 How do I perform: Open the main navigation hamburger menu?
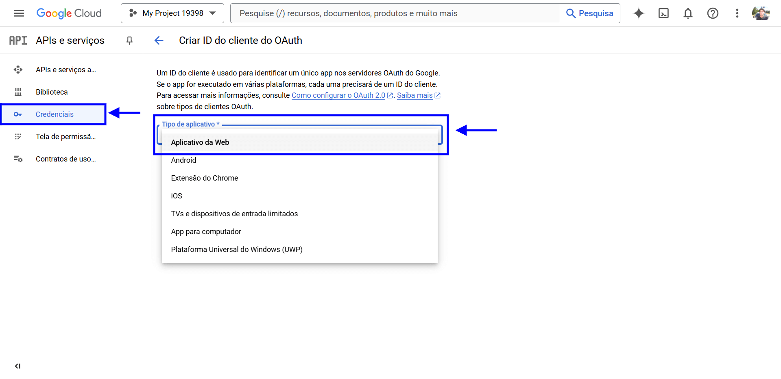(x=19, y=13)
